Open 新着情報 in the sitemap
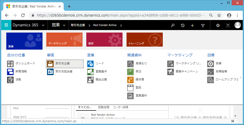The width and height of the screenshot is (244, 125). (x=17, y=72)
